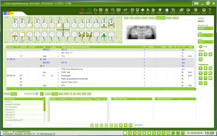Click the Eingabe input field

46,125
